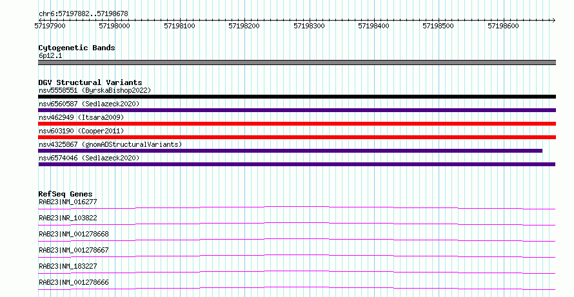This screenshot has width=574, height=297.
Task: Click the DGV Structural Variants track title
Action: point(90,82)
